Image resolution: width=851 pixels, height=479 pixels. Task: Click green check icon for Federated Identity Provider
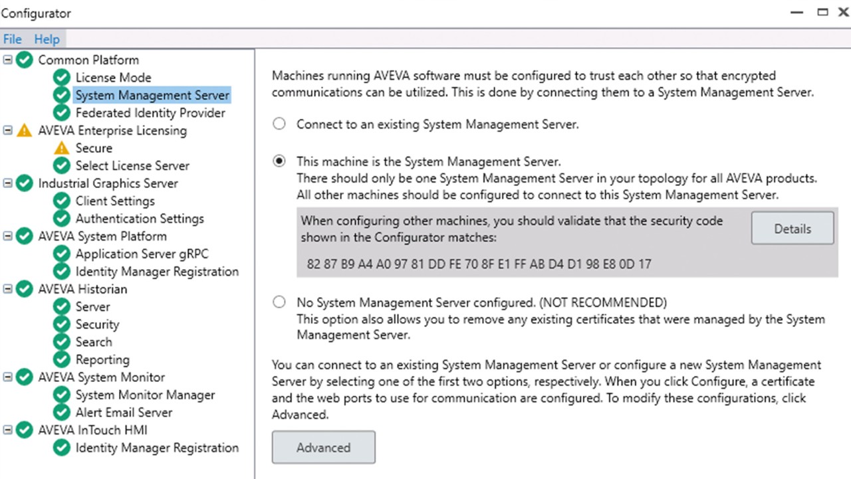[62, 113]
